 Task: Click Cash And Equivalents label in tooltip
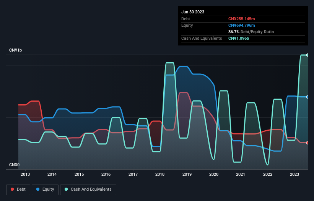(202, 38)
